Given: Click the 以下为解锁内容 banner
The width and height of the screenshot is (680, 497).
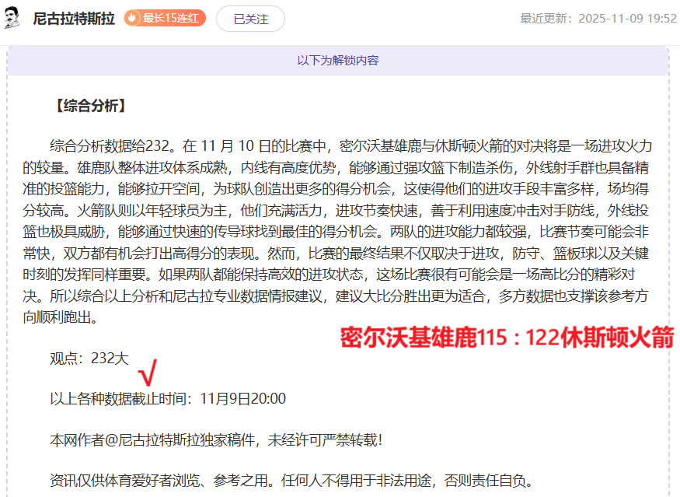Looking at the screenshot, I should click(x=338, y=60).
